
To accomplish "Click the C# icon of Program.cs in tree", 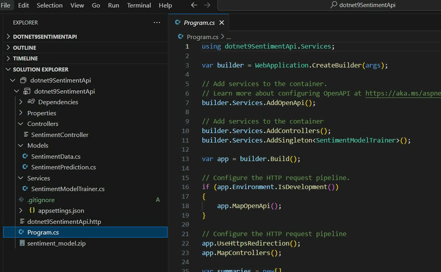I will coord(21,232).
